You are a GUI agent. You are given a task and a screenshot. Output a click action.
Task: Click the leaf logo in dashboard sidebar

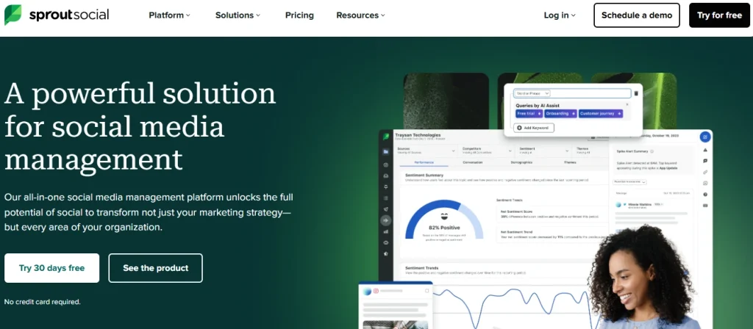(385, 137)
